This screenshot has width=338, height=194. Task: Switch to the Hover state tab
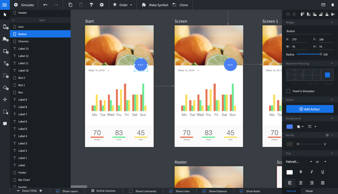point(309,191)
